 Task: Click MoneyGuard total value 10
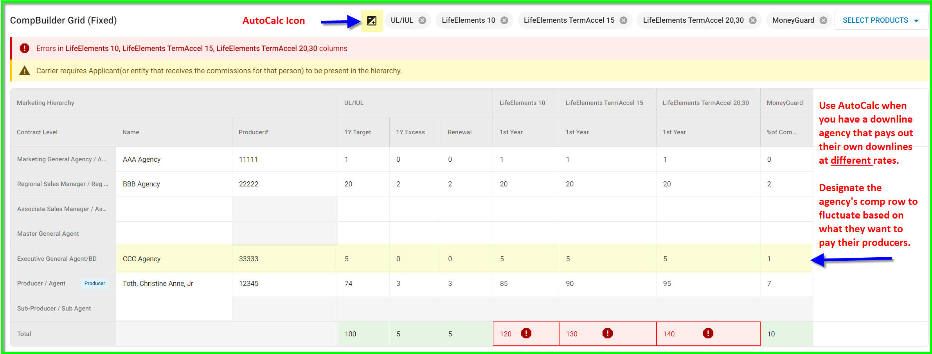click(771, 334)
